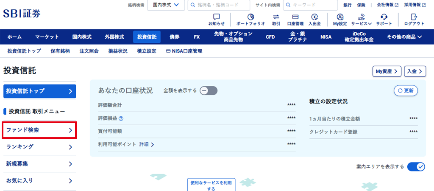Open the FX tab
Image resolution: width=434 pixels, height=191 pixels.
point(197,37)
